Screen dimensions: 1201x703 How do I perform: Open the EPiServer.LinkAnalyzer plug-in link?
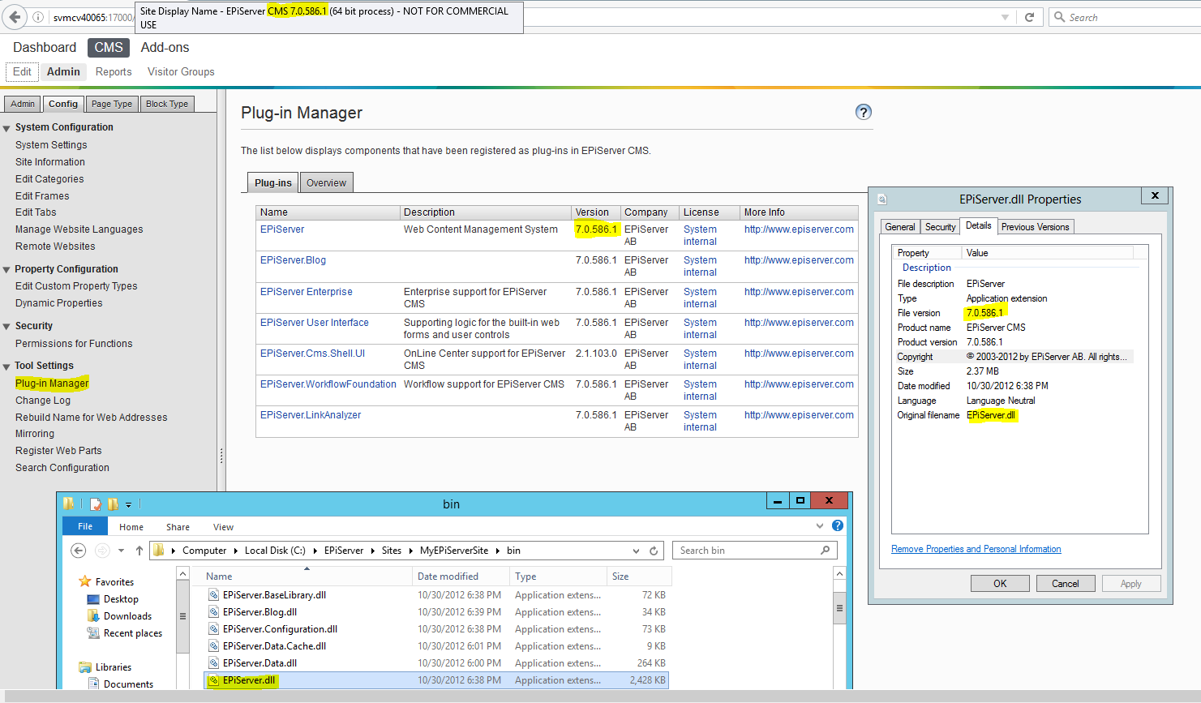pos(311,415)
